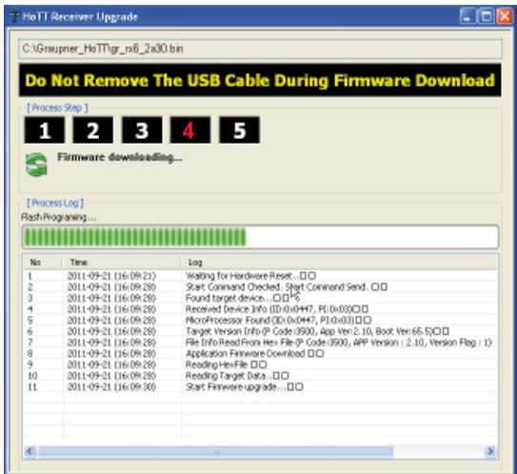This screenshot has width=517, height=474.
Task: Click the green refresh arrows icon
Action: (x=36, y=165)
